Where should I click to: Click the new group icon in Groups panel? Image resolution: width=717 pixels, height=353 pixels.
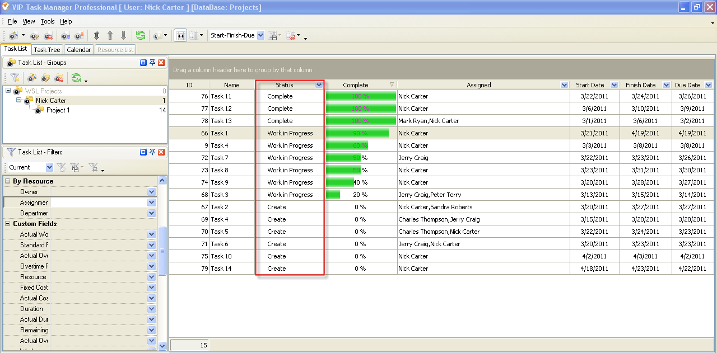click(32, 78)
